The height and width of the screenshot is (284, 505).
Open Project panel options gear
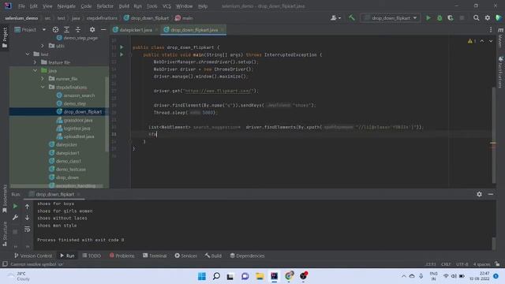click(92, 30)
